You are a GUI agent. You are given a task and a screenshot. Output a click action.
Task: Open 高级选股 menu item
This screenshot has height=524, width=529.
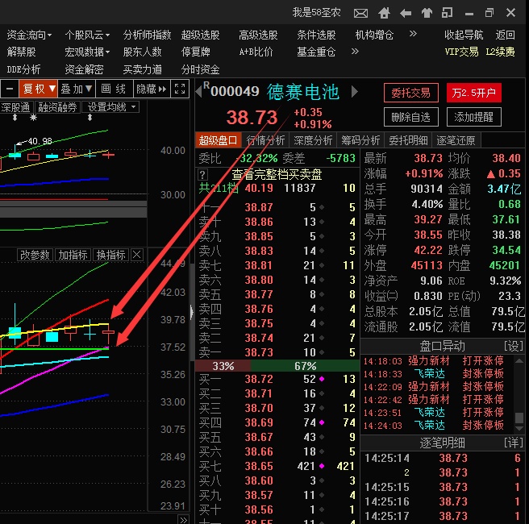(258, 35)
